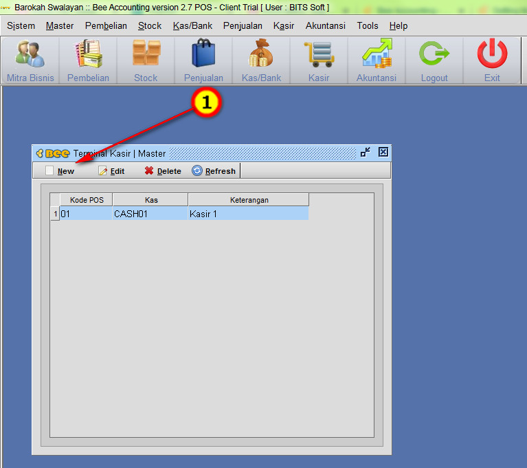Click New in Terminal Kasir window
This screenshot has width=527, height=468.
[x=60, y=171]
